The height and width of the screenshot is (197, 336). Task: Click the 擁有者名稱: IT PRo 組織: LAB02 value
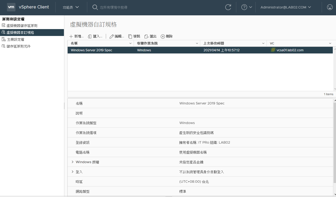click(x=205, y=143)
